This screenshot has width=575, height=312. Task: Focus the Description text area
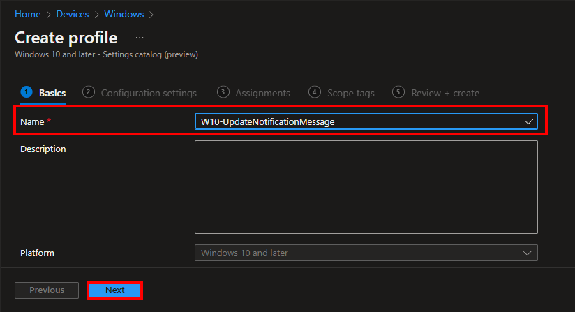tap(366, 186)
